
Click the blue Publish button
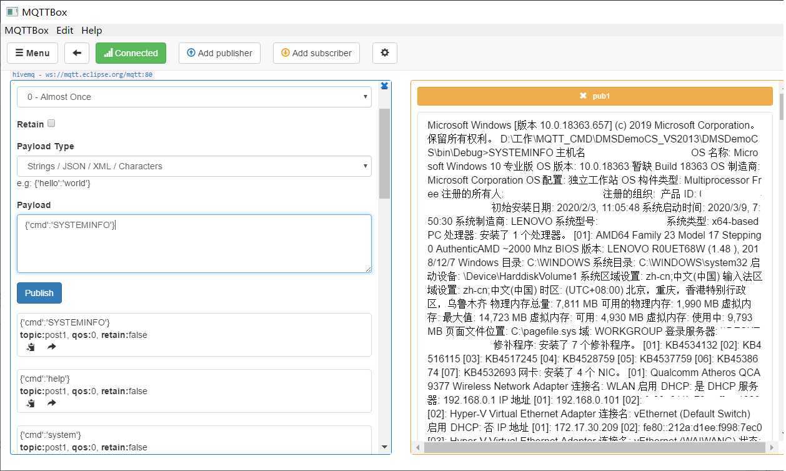tap(39, 293)
